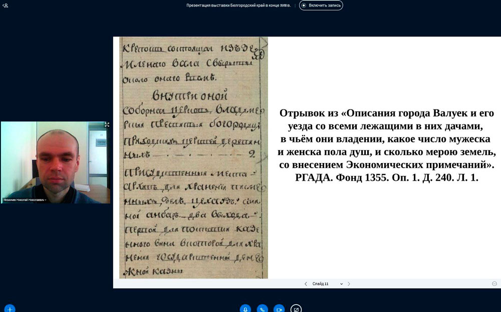Expand webcam video to fullscreen
The width and height of the screenshot is (501, 312).
(107, 124)
